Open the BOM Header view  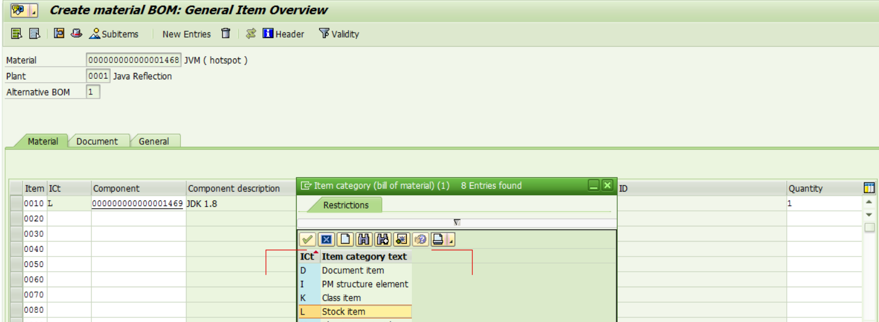click(x=283, y=34)
